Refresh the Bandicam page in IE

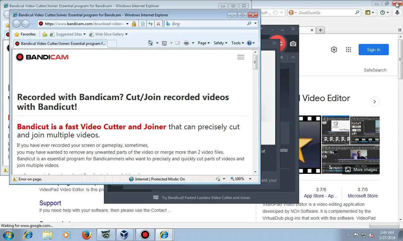150,24
